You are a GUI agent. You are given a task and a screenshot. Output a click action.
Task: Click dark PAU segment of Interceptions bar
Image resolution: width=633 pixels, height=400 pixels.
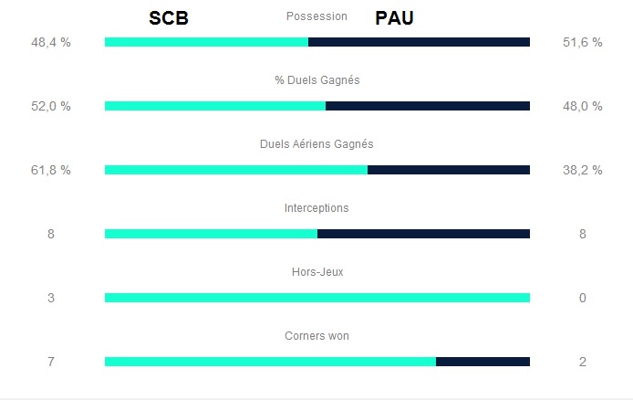pyautogui.click(x=423, y=234)
